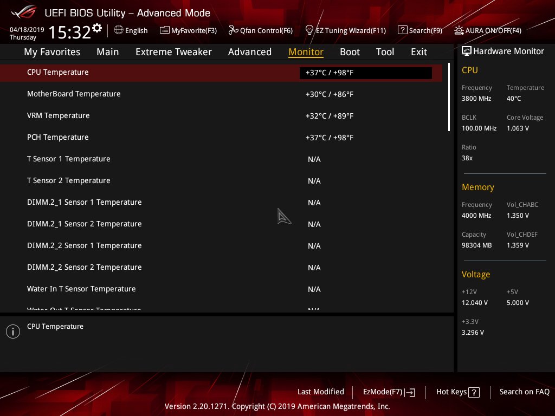Click the PCH Temperature +37°C / +98°F value
The image size is (555, 416).
[330, 138]
